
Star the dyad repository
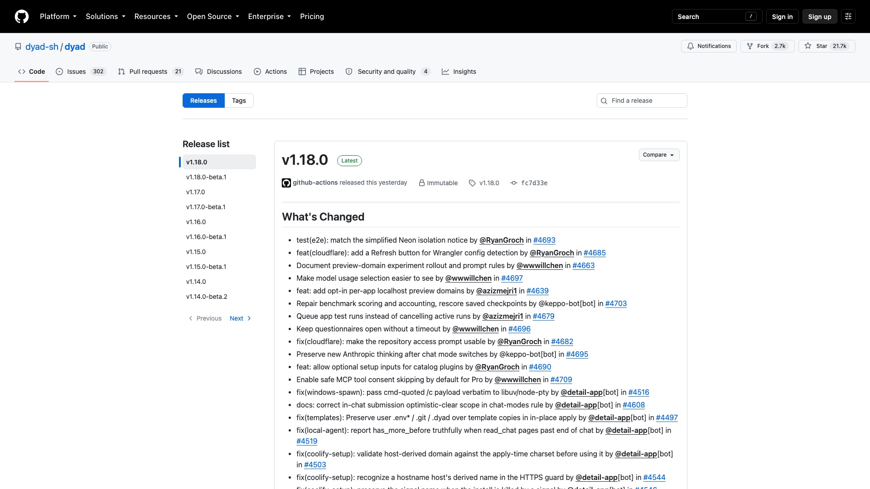826,46
